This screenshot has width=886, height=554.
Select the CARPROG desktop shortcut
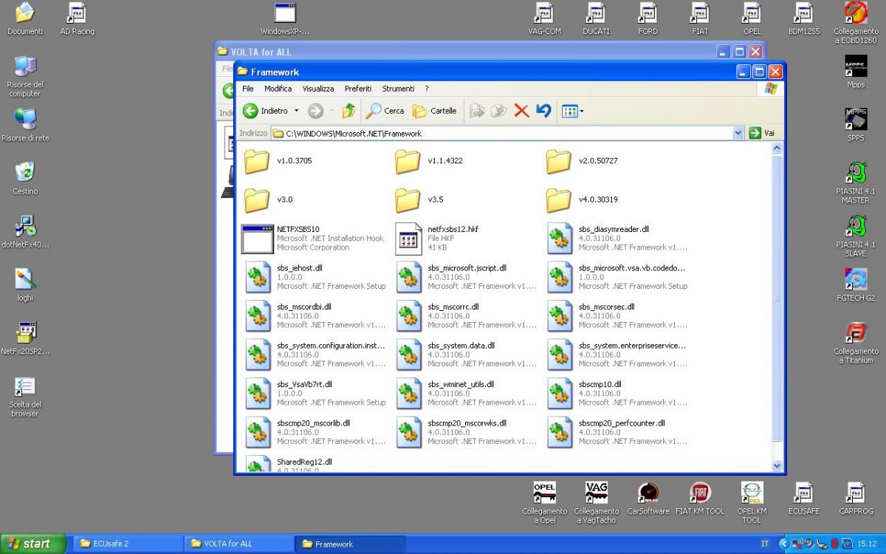[856, 499]
